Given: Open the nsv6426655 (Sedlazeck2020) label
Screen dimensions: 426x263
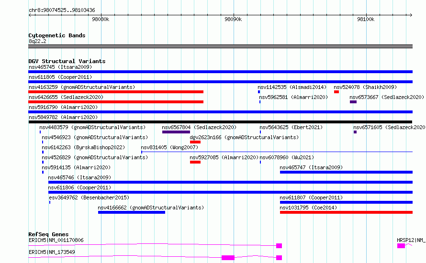Looking at the screenshot, I should tap(66, 97).
